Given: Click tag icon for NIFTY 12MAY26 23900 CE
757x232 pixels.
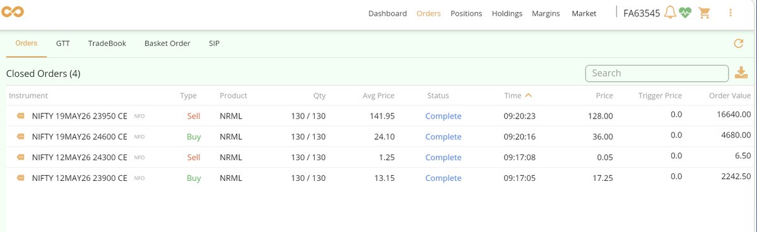Looking at the screenshot, I should [x=20, y=178].
